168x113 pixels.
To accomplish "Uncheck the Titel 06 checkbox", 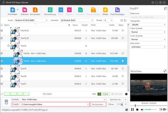I will pyautogui.click(x=2, y=76).
